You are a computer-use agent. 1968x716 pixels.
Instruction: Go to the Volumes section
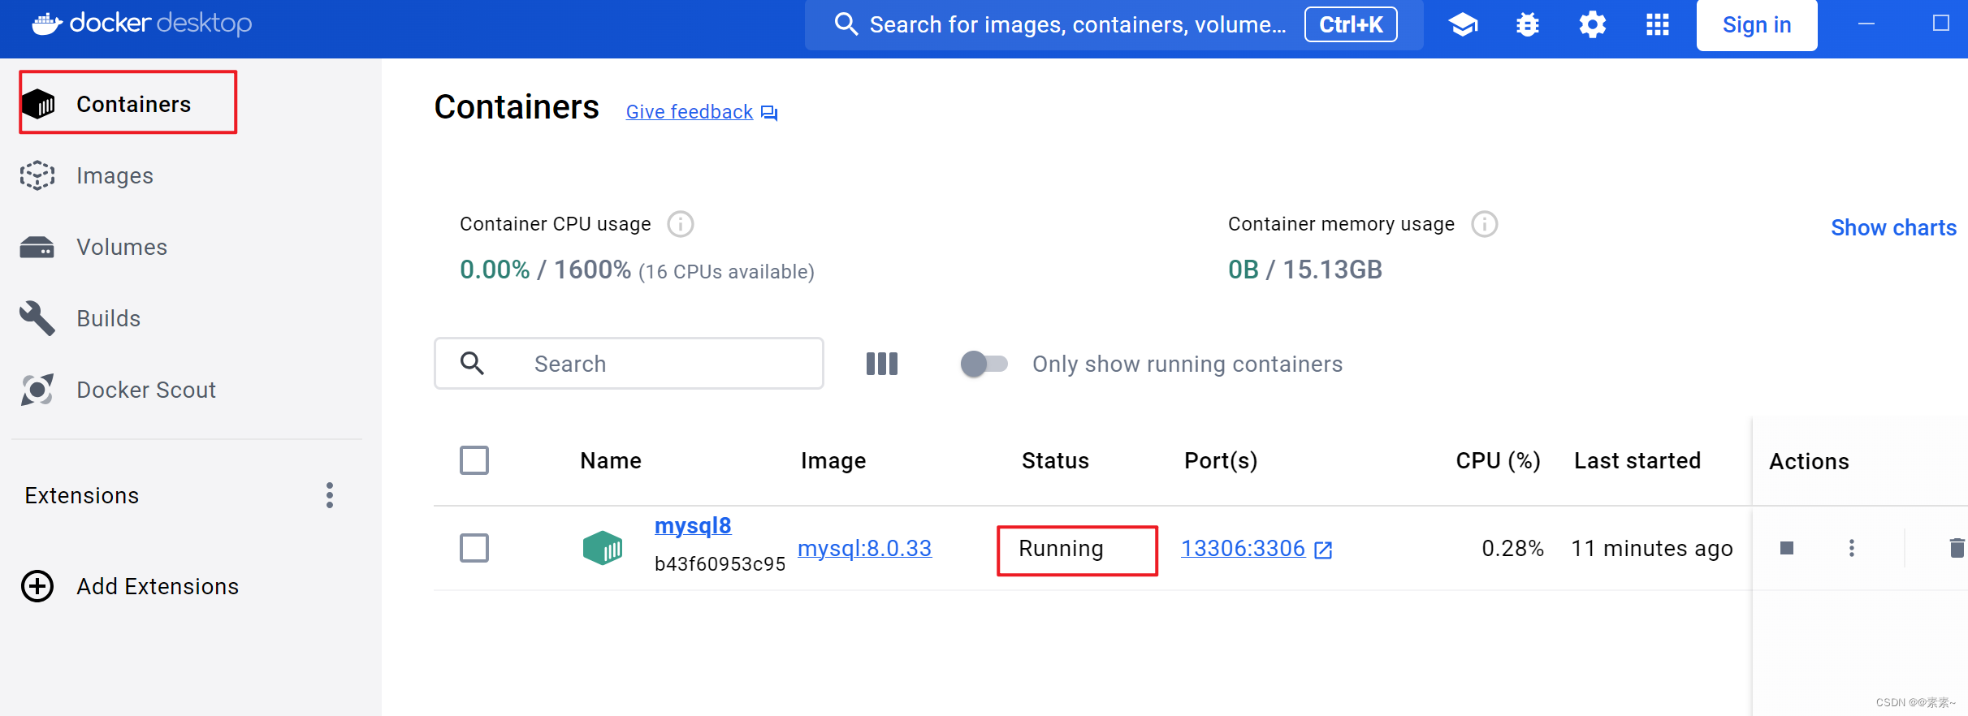(x=122, y=247)
